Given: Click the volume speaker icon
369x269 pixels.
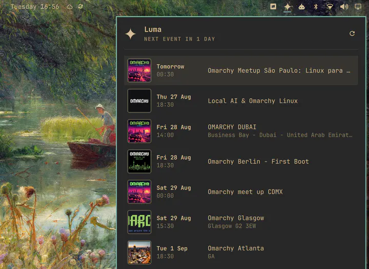Looking at the screenshot, I should point(344,7).
